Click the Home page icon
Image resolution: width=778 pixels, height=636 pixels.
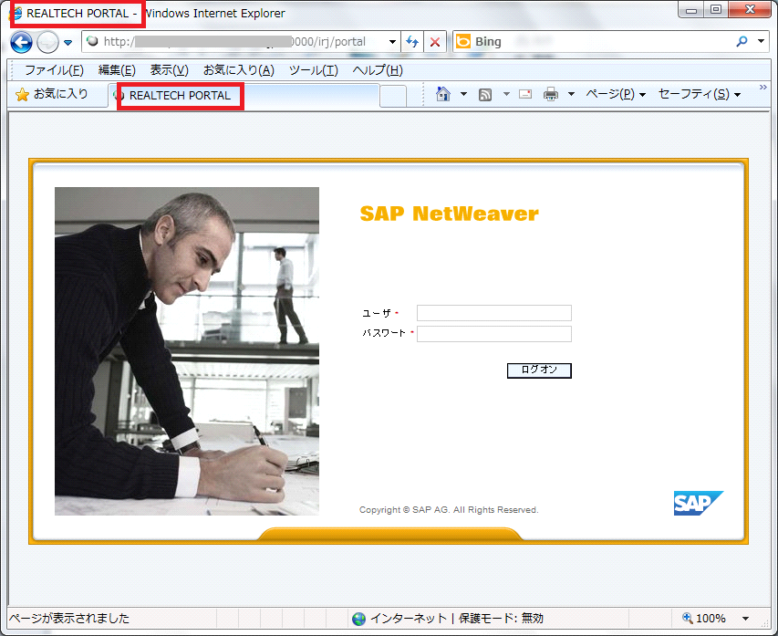click(x=443, y=94)
